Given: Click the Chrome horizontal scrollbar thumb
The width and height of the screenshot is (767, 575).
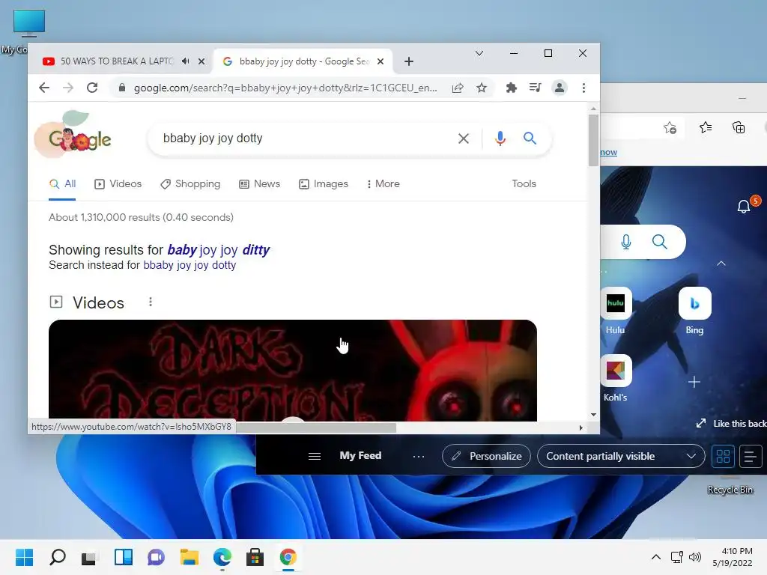Looking at the screenshot, I should click(315, 428).
